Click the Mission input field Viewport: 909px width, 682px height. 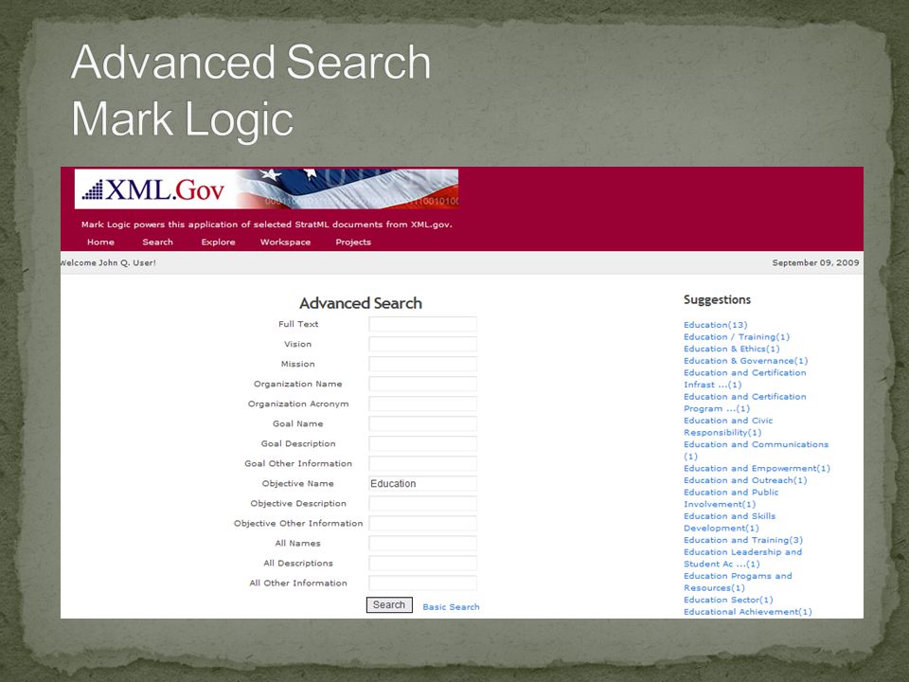tap(422, 364)
